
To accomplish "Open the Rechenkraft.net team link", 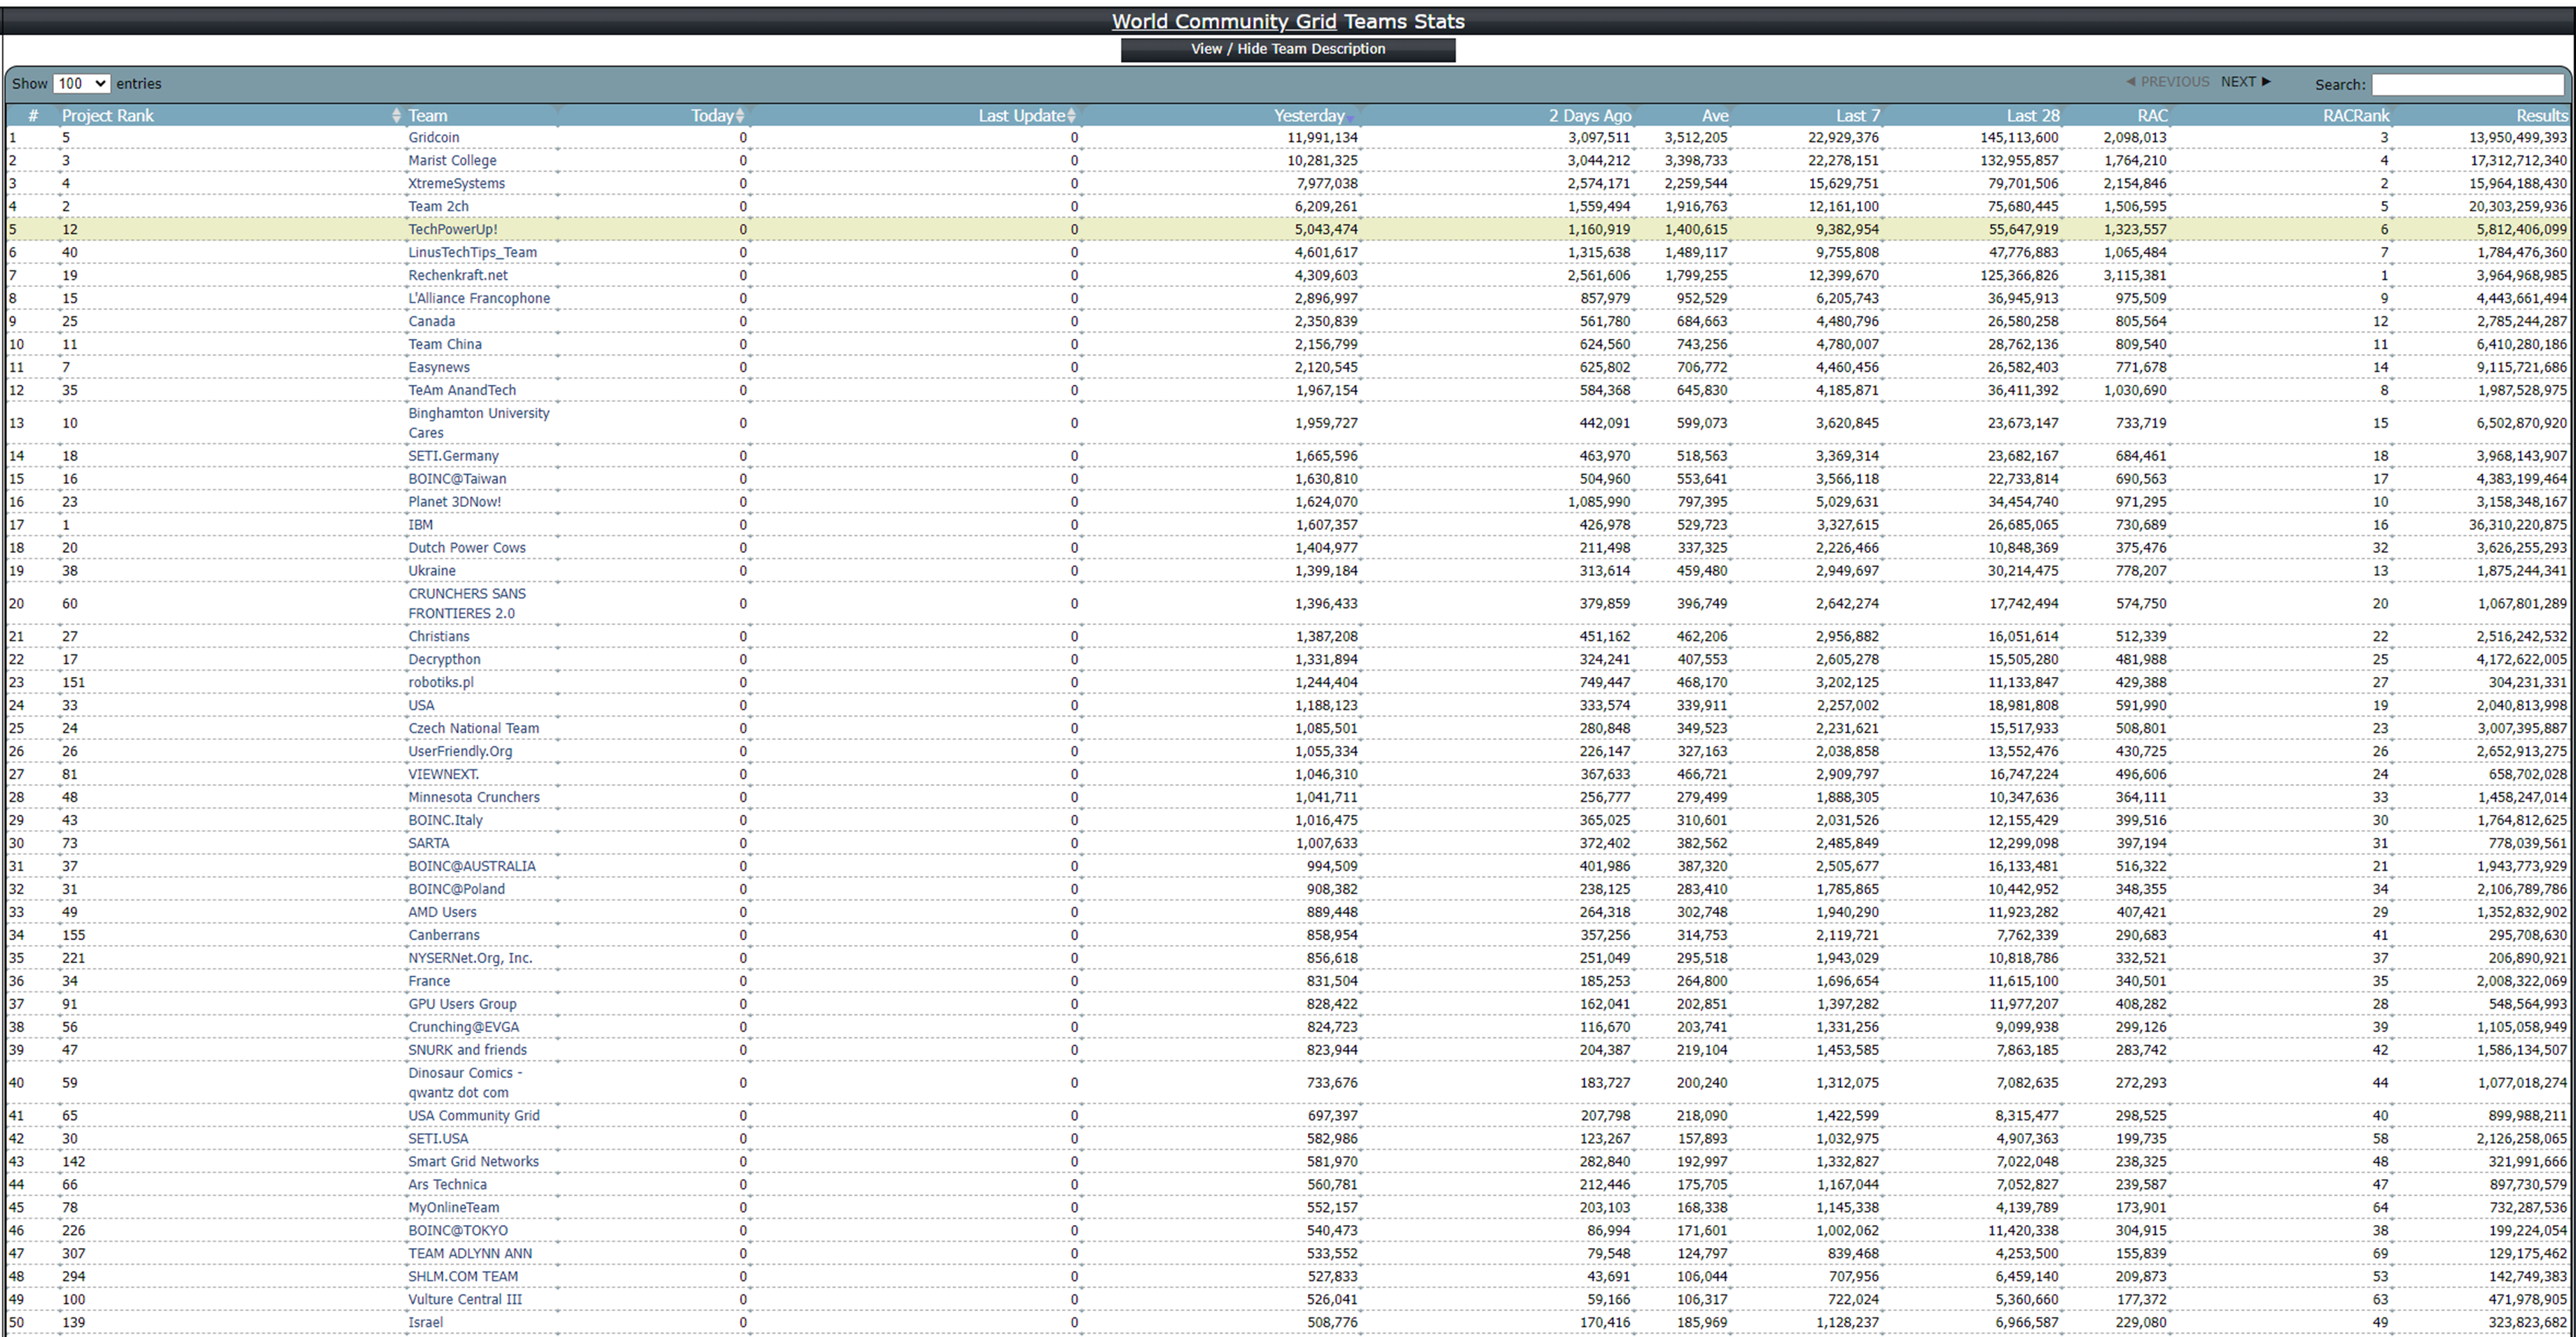I will [x=457, y=276].
